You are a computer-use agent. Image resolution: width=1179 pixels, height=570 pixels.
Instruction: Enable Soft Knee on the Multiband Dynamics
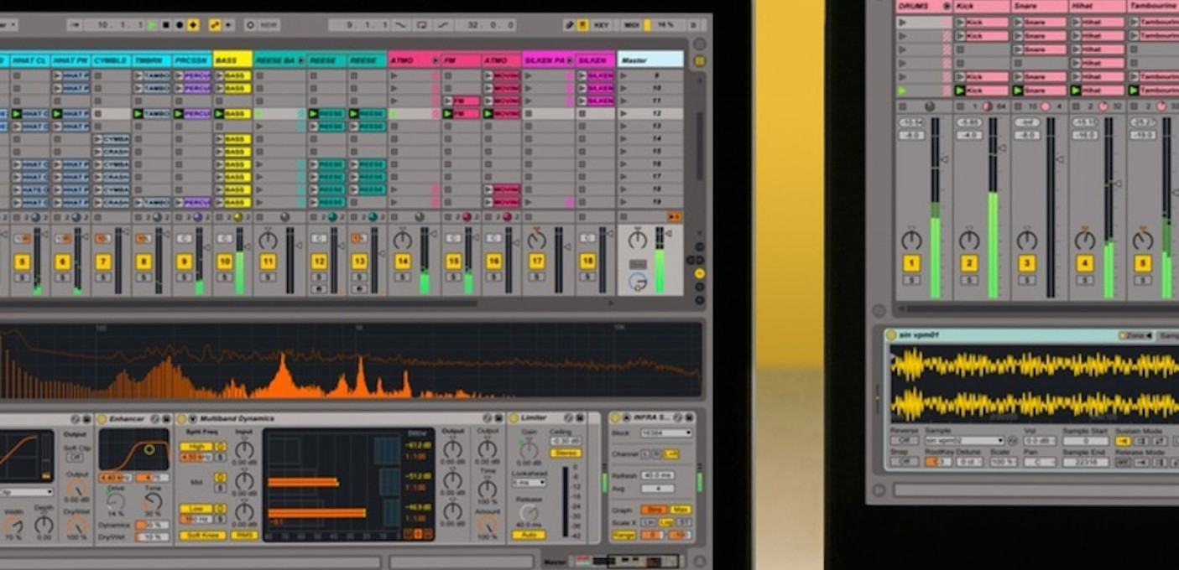204,534
